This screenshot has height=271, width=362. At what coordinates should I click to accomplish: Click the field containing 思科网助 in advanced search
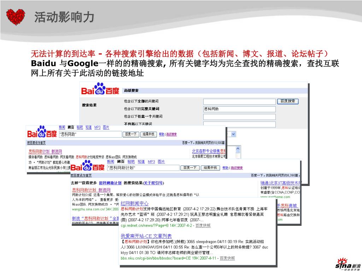pos(239,109)
